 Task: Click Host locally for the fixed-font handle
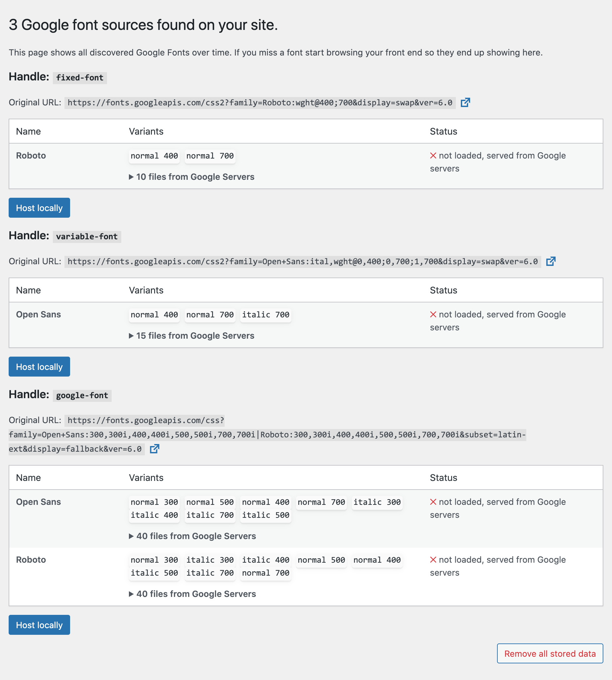pos(39,208)
